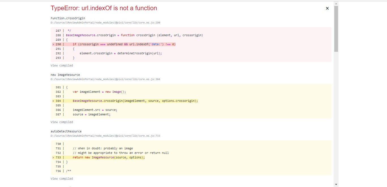This screenshot has width=387, height=187.
Task: Click the TypeError url.indexOf error heading
Action: point(104,8)
